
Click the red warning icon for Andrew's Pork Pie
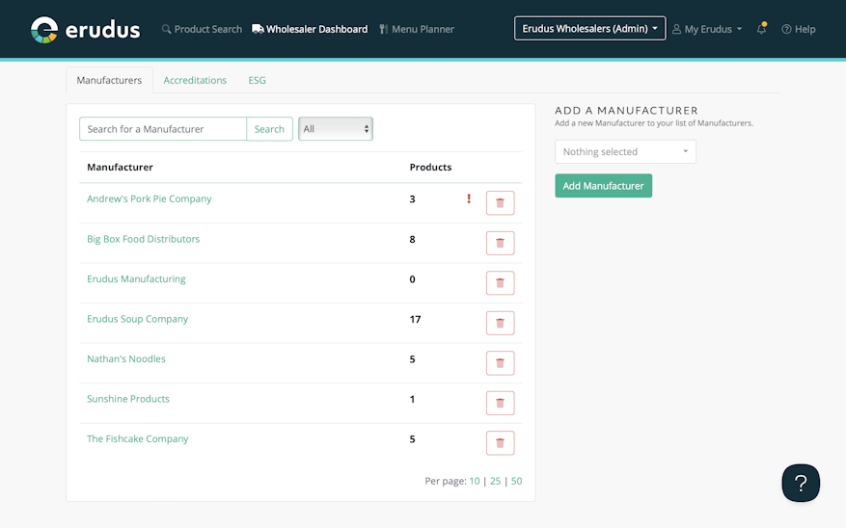click(x=468, y=198)
